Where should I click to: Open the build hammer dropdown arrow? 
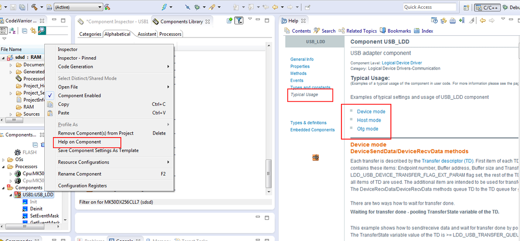pos(42,7)
